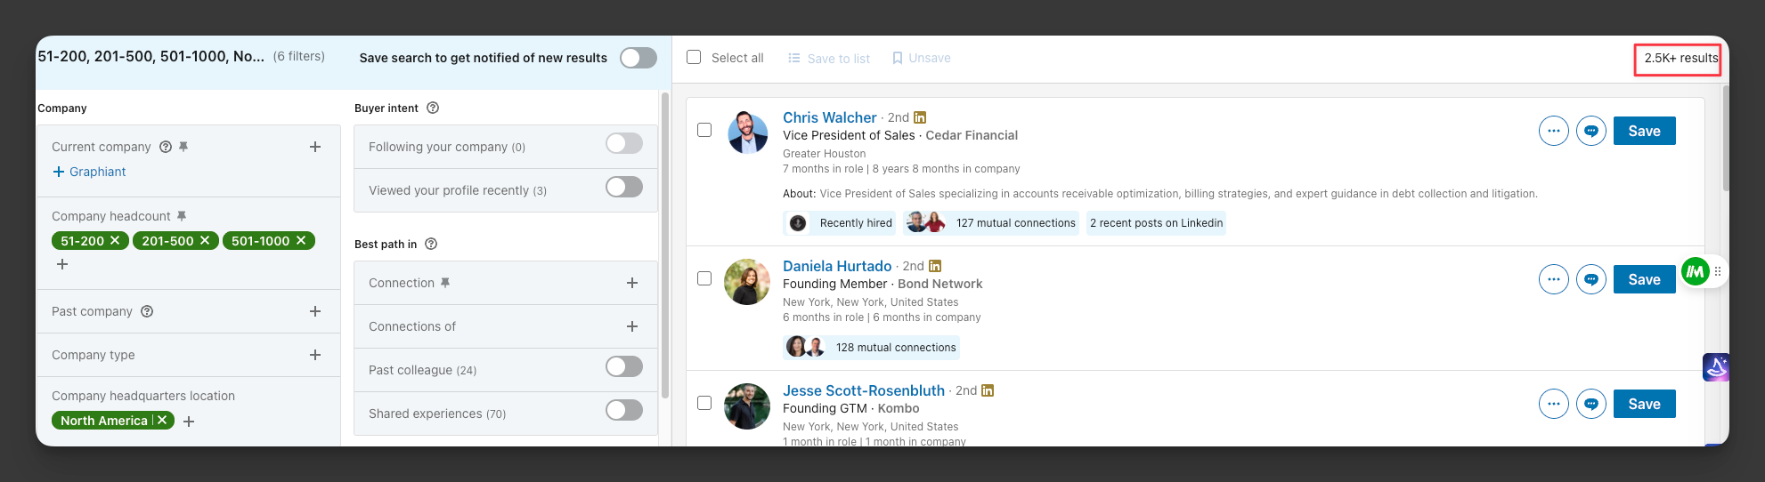The width and height of the screenshot is (1765, 482).
Task: Click LinkedIn badge next to Chris Walcher
Action: (920, 117)
